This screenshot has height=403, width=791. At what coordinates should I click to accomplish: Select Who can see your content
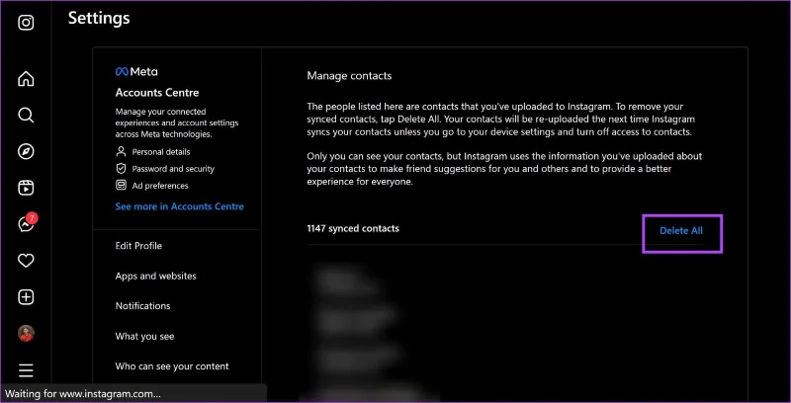pos(172,366)
